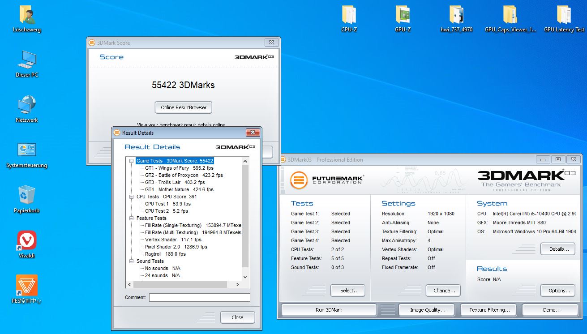The image size is (587, 334).
Task: Collapse the CPU Tests tree node
Action: coord(132,197)
